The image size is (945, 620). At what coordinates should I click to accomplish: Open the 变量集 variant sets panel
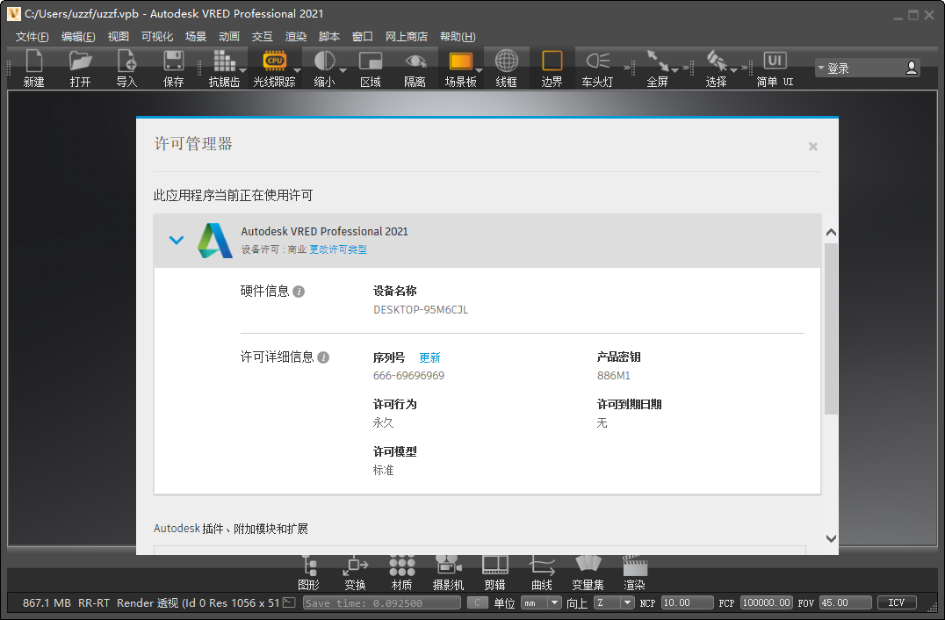pyautogui.click(x=588, y=571)
